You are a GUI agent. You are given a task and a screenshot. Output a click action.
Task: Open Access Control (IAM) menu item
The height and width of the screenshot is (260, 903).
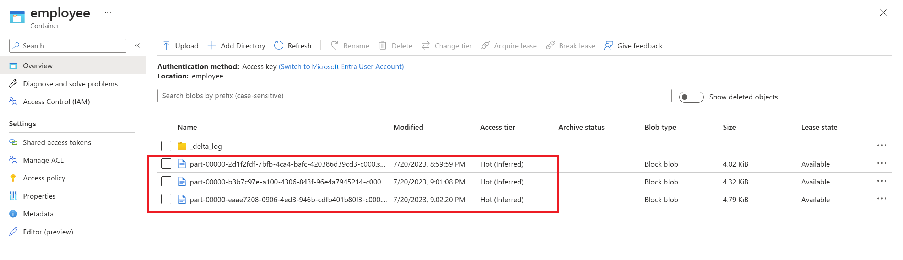(56, 102)
